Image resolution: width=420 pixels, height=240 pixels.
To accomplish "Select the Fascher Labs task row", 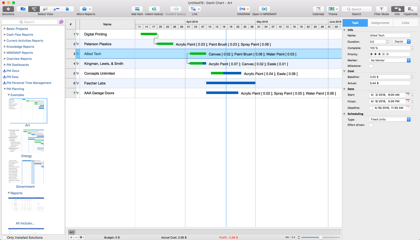I will click(204, 83).
